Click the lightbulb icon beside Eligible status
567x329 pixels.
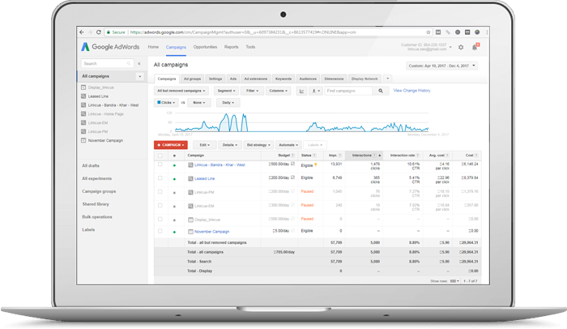click(316, 165)
